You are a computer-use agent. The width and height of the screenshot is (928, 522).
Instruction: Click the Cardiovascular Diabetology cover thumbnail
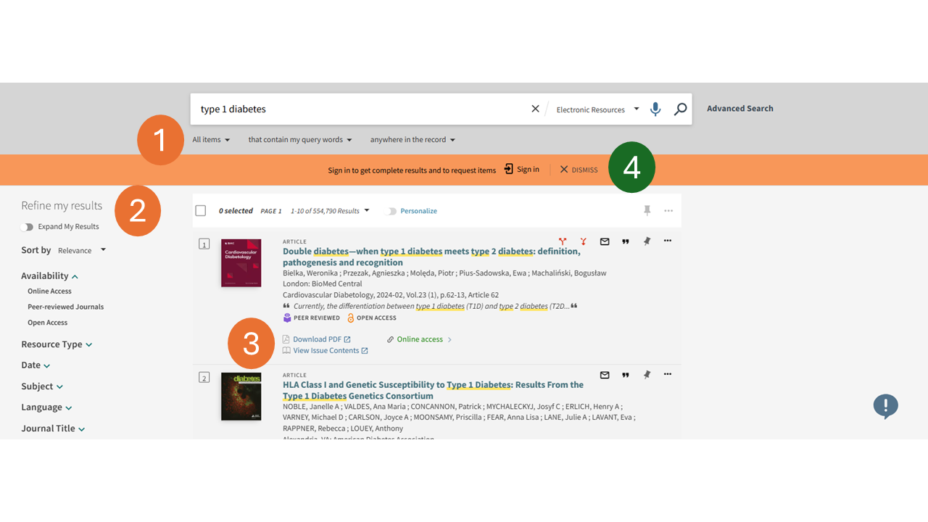click(241, 262)
